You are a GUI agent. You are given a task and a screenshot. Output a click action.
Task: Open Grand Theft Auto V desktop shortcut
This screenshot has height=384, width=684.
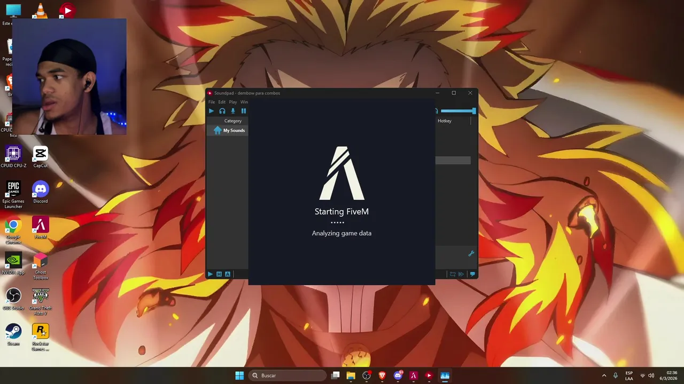41,302
